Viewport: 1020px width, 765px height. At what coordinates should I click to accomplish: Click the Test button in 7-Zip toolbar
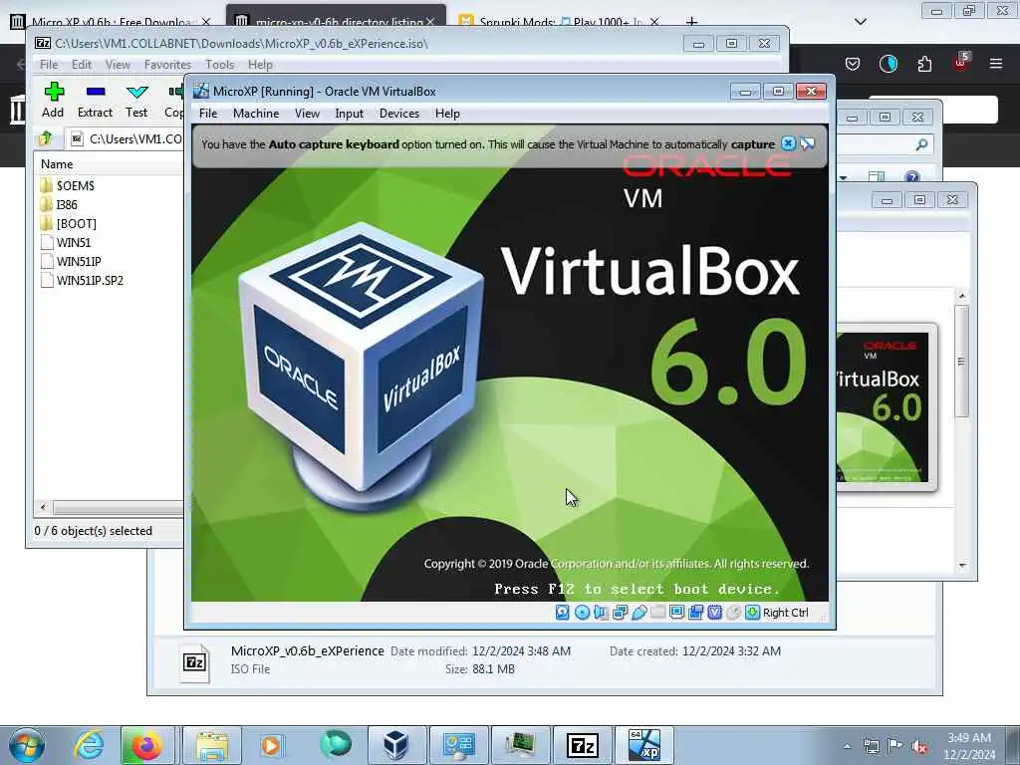(136, 100)
